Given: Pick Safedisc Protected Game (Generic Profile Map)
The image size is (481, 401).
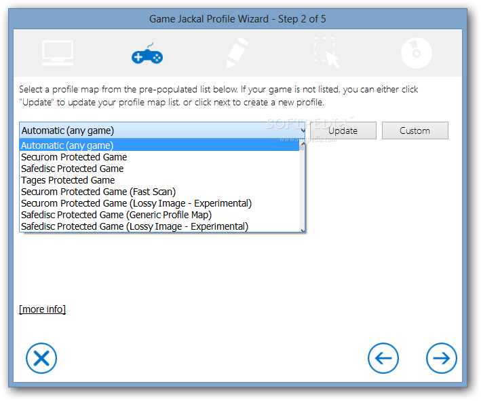Looking at the screenshot, I should (159, 215).
